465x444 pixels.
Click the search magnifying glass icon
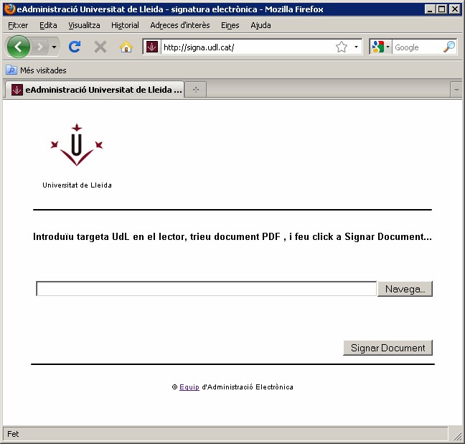point(449,47)
